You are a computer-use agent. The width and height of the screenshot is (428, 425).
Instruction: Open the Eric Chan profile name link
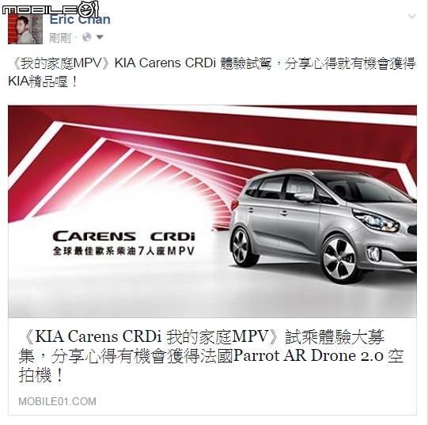[80, 20]
